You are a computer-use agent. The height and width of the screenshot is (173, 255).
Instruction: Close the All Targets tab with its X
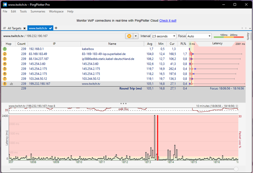click(25, 28)
